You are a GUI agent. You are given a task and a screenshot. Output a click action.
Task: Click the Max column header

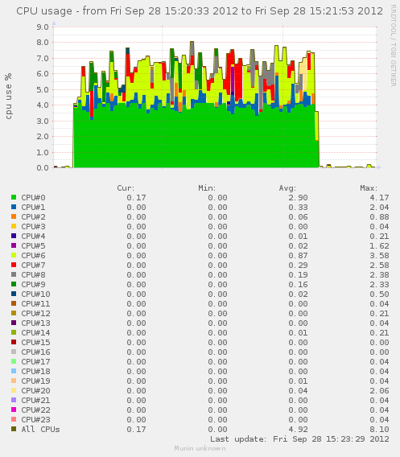coord(369,188)
